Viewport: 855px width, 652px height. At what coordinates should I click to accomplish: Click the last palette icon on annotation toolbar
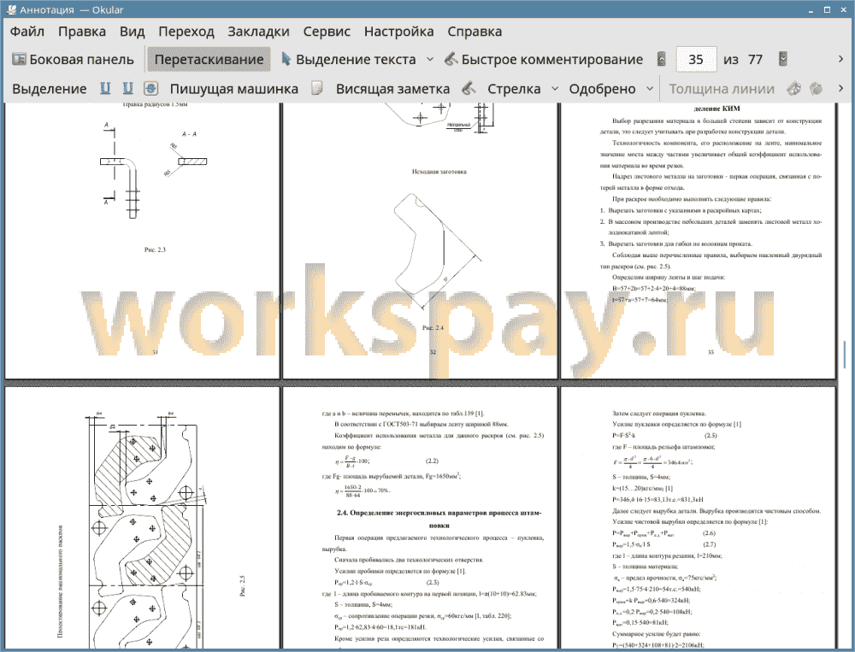coord(816,89)
